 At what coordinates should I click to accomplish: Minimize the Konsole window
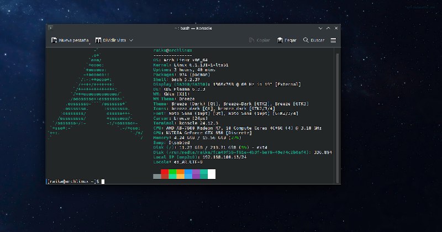[x=320, y=28]
